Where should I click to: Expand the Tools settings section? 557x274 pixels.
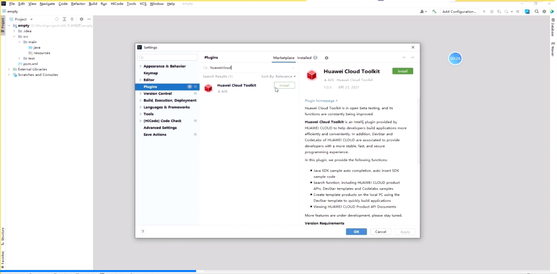coord(140,114)
